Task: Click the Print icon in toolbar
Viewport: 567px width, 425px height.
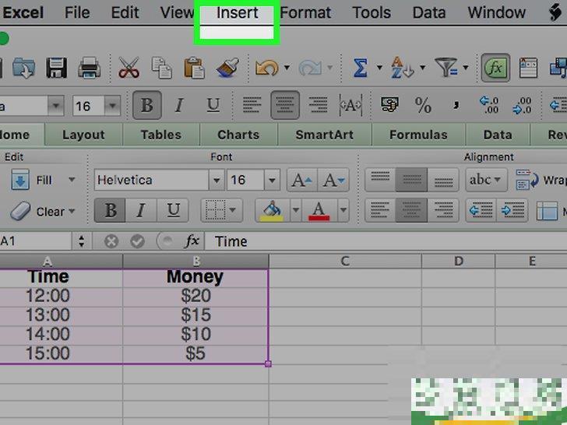Action: click(90, 68)
